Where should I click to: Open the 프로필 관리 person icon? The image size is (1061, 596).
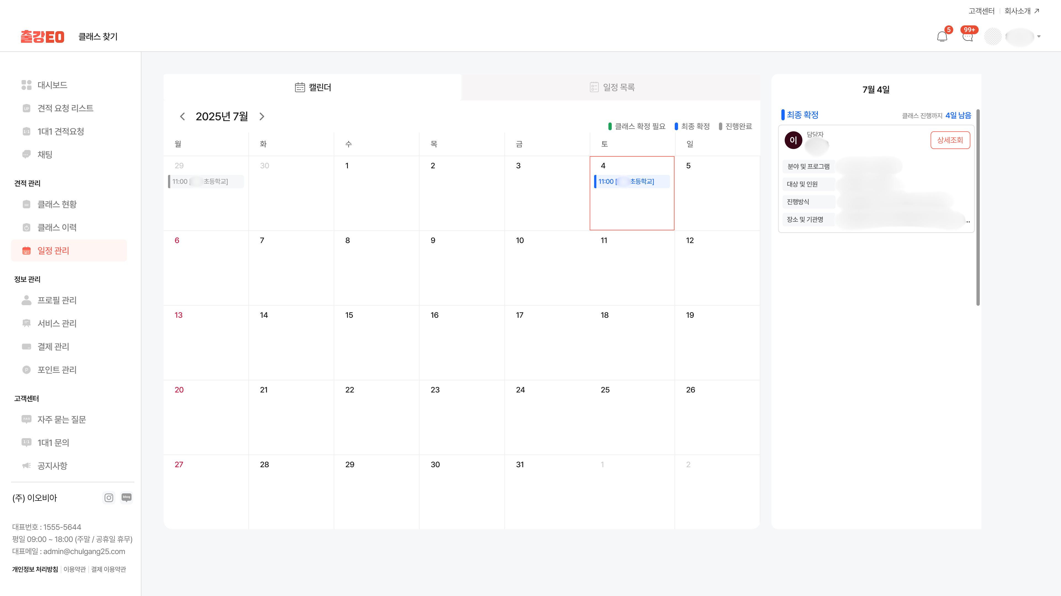click(x=26, y=300)
